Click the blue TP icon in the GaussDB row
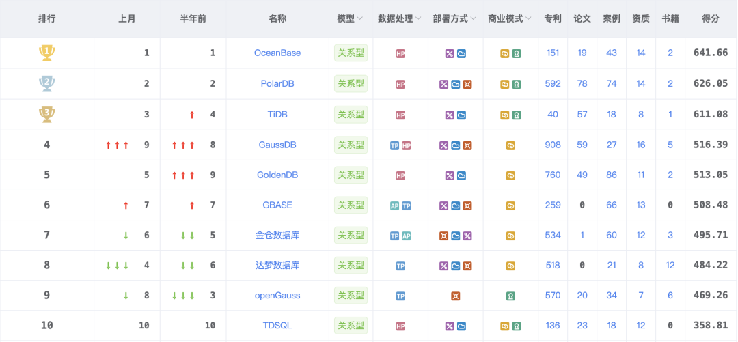 point(395,145)
